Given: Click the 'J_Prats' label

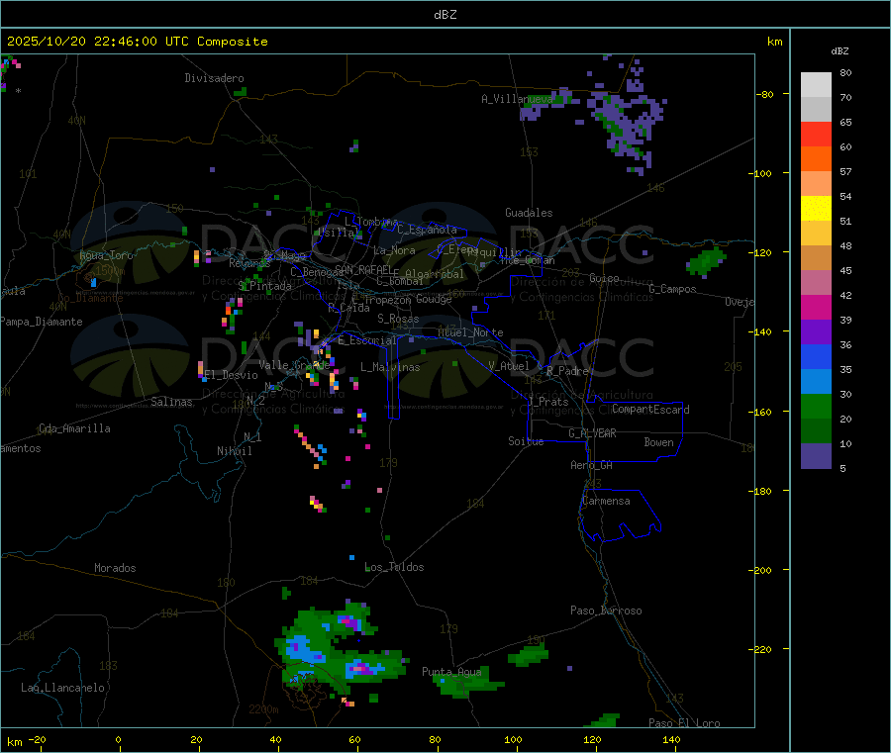Looking at the screenshot, I should point(547,402).
